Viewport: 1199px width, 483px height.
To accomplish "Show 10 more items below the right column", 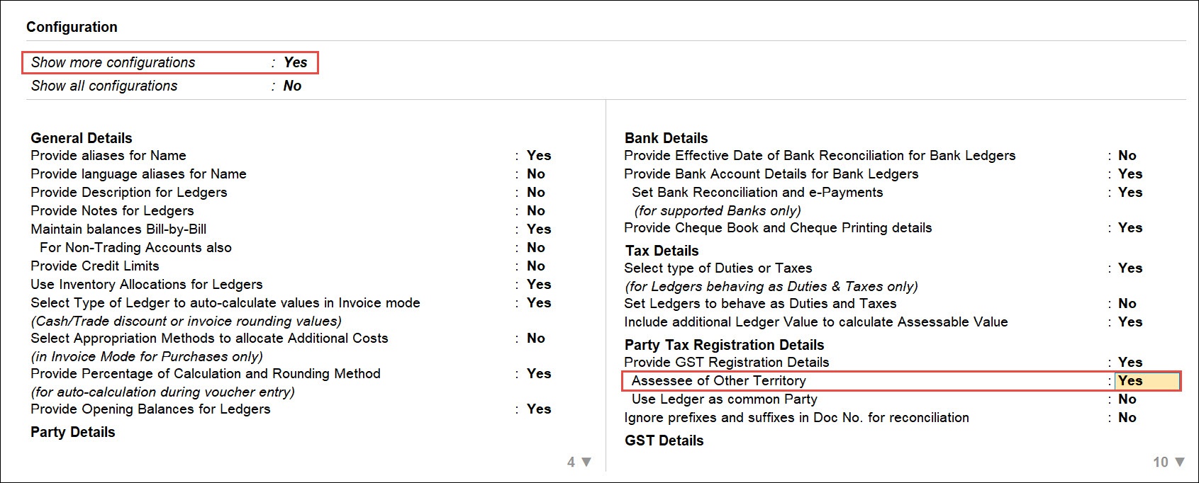I will [1169, 462].
